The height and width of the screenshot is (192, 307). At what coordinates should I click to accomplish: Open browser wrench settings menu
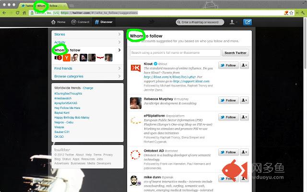(x=303, y=13)
